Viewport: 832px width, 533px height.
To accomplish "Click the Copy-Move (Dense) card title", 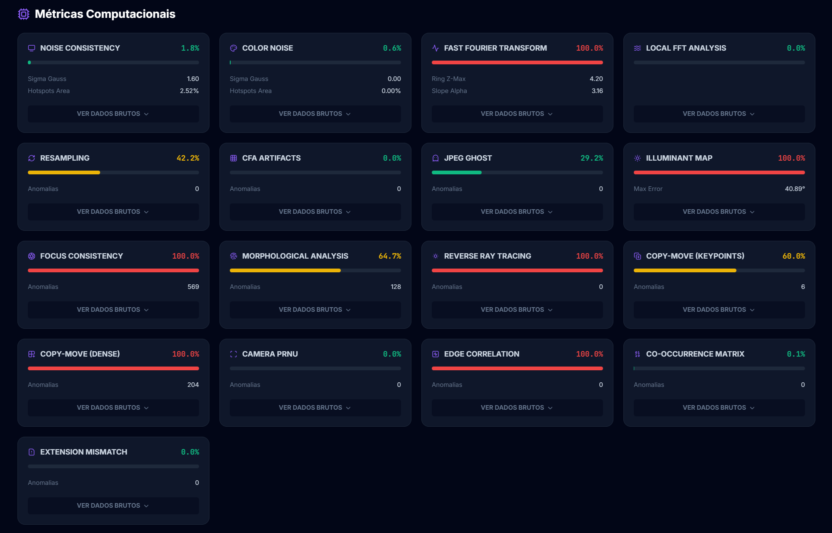I will tap(80, 354).
